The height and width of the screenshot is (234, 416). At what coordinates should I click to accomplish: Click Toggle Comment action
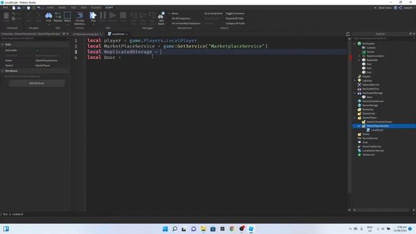[x=235, y=14]
